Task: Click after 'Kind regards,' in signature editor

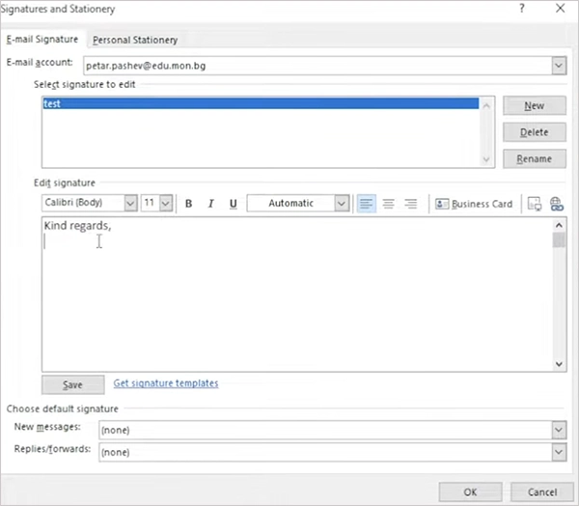Action: pos(112,225)
